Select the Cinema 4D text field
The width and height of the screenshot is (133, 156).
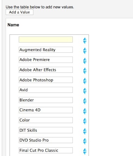click(x=46, y=110)
